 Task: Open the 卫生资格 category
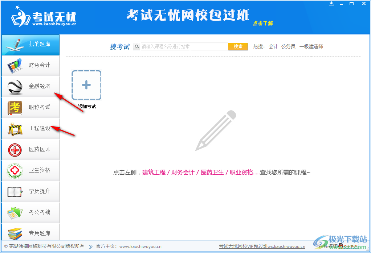click(x=15, y=170)
